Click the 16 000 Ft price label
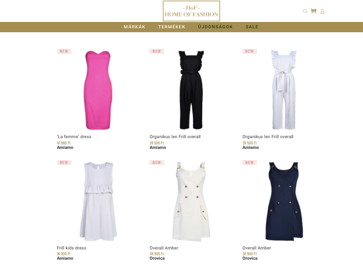Screen dimensions: 363x268 pyautogui.click(x=64, y=254)
